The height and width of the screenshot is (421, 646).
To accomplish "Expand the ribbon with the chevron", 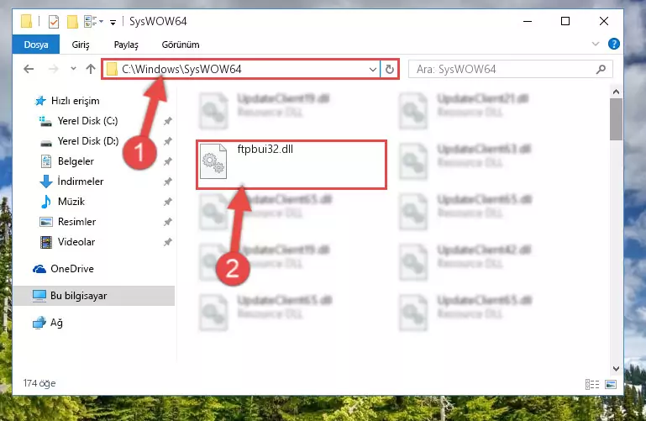I will (x=596, y=44).
